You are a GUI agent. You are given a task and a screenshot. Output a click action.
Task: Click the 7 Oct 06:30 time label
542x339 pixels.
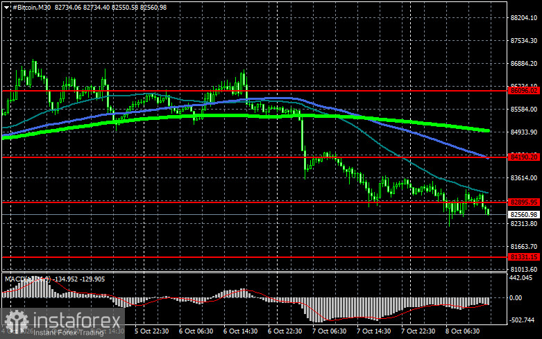point(329,331)
